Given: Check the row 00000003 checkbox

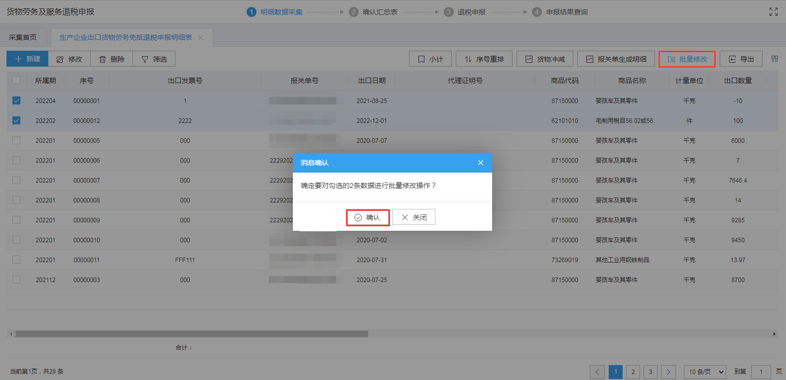Looking at the screenshot, I should [x=16, y=280].
